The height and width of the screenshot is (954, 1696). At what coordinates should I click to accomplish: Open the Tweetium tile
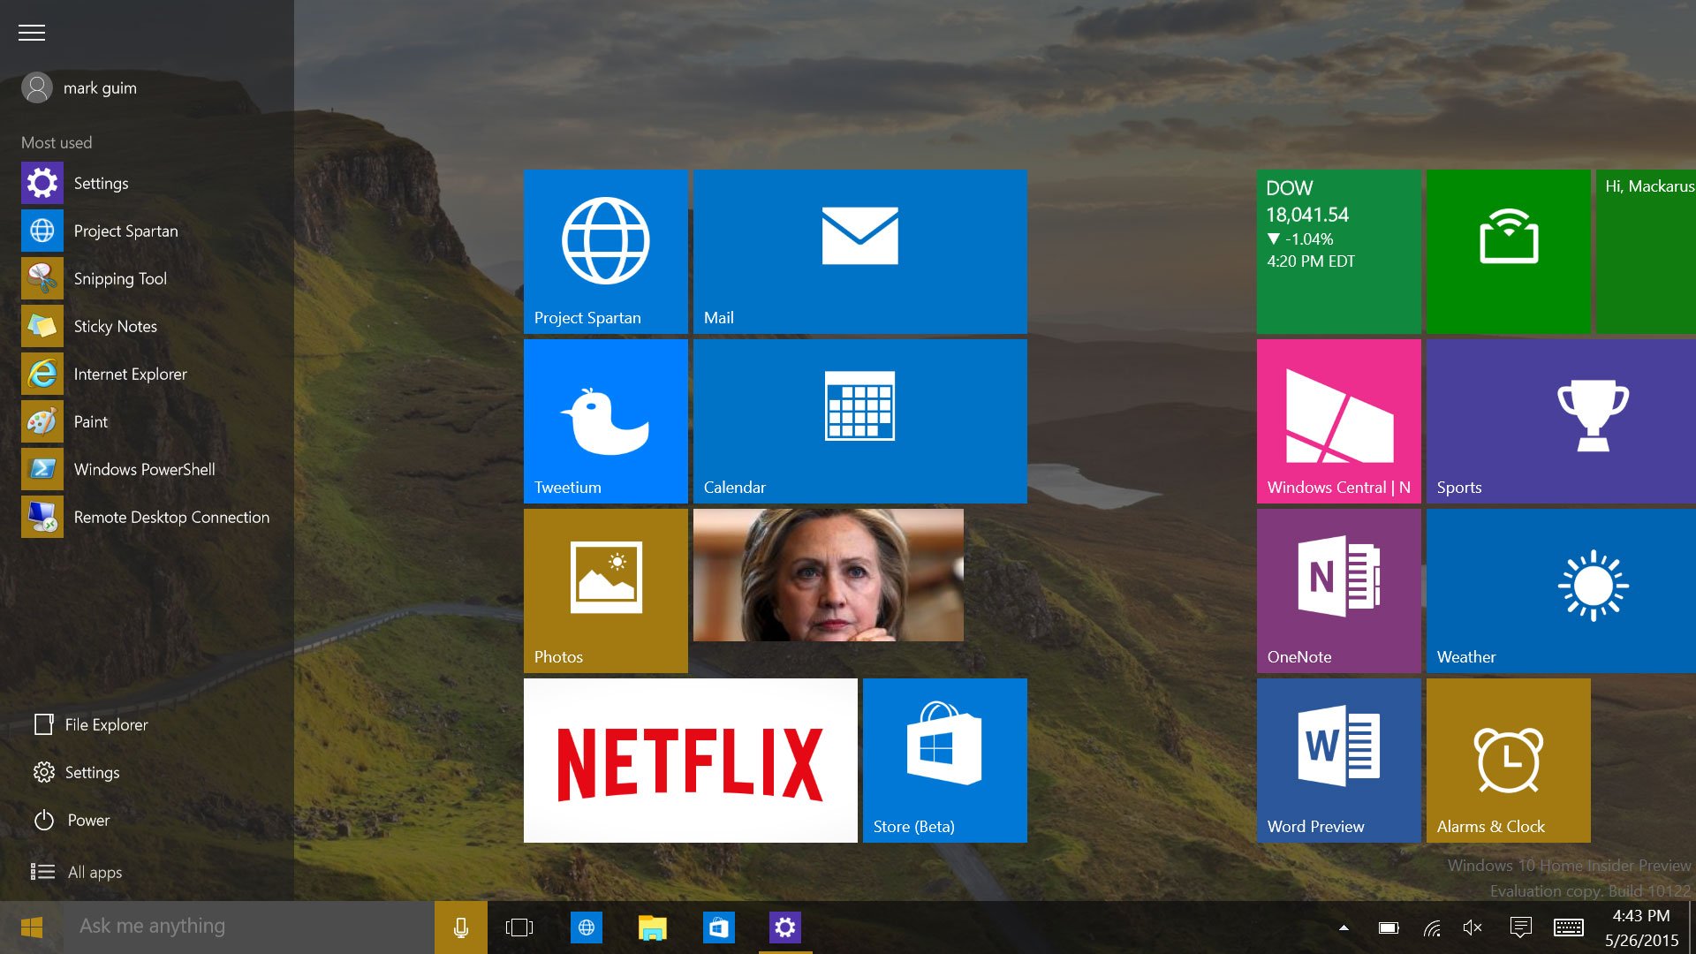click(x=606, y=421)
